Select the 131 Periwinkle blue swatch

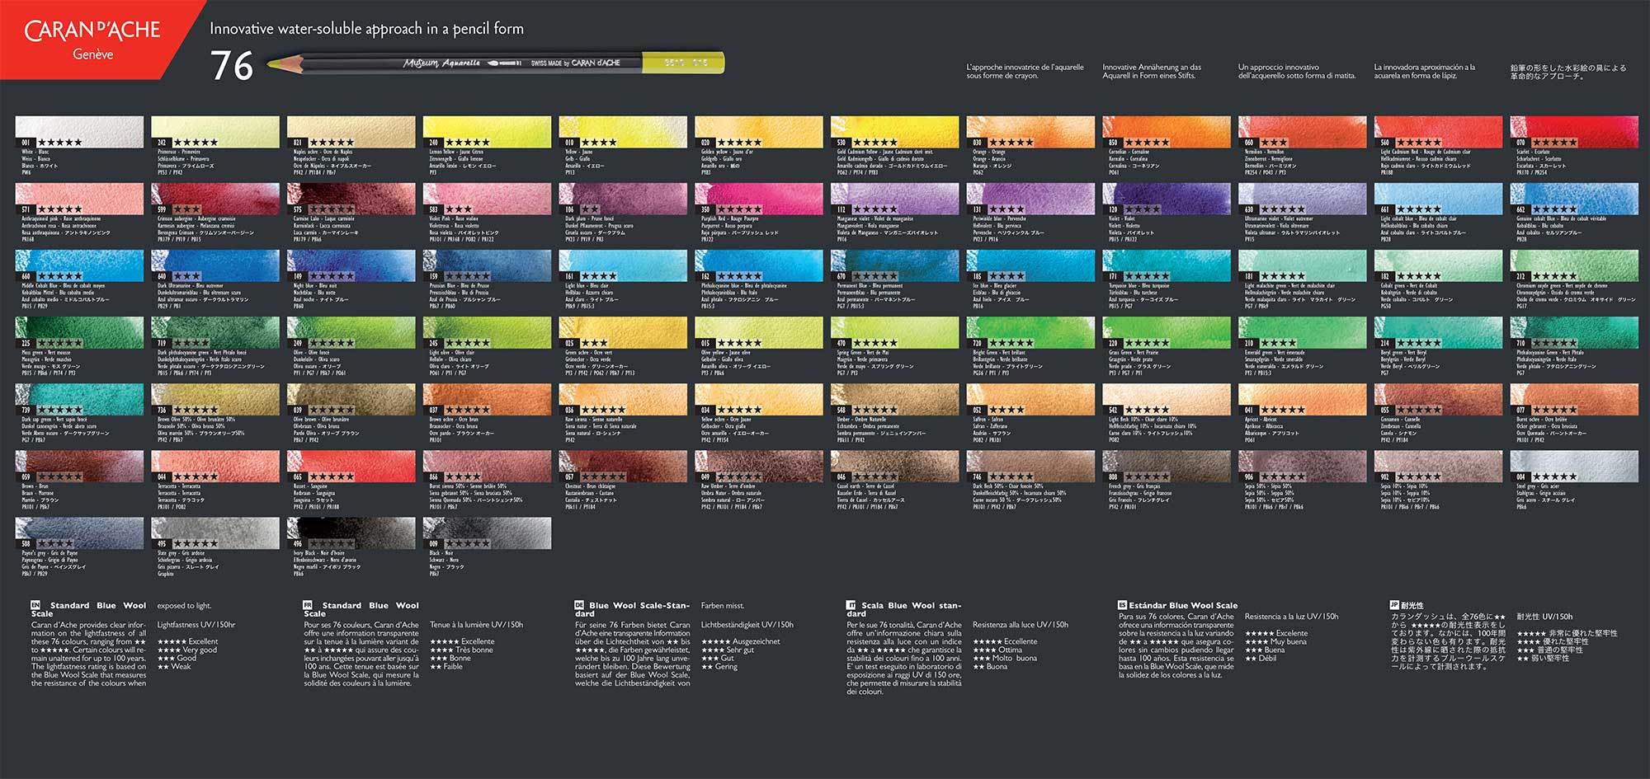(1030, 199)
